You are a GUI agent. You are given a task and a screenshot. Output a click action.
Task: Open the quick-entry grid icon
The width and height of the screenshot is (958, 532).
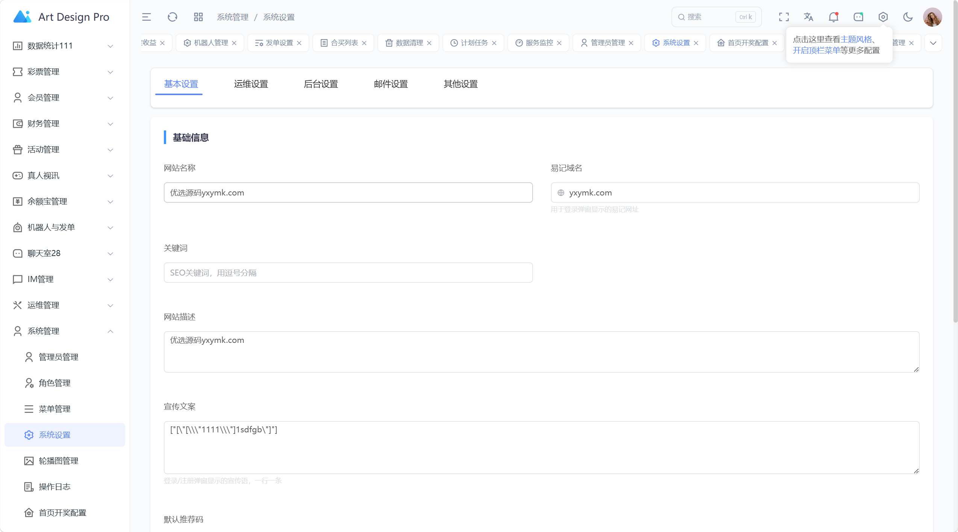[198, 17]
